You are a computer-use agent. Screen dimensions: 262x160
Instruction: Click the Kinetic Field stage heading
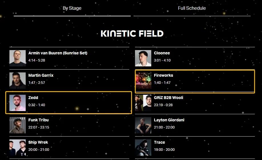[x=132, y=33]
